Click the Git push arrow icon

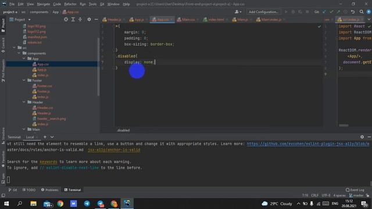[338, 12]
